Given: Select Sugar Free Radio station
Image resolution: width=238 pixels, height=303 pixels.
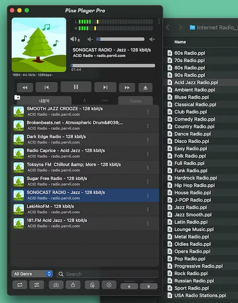Looking at the screenshot, I should (85, 181).
